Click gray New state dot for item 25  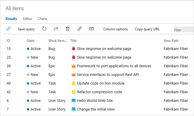[x=28, y=57]
